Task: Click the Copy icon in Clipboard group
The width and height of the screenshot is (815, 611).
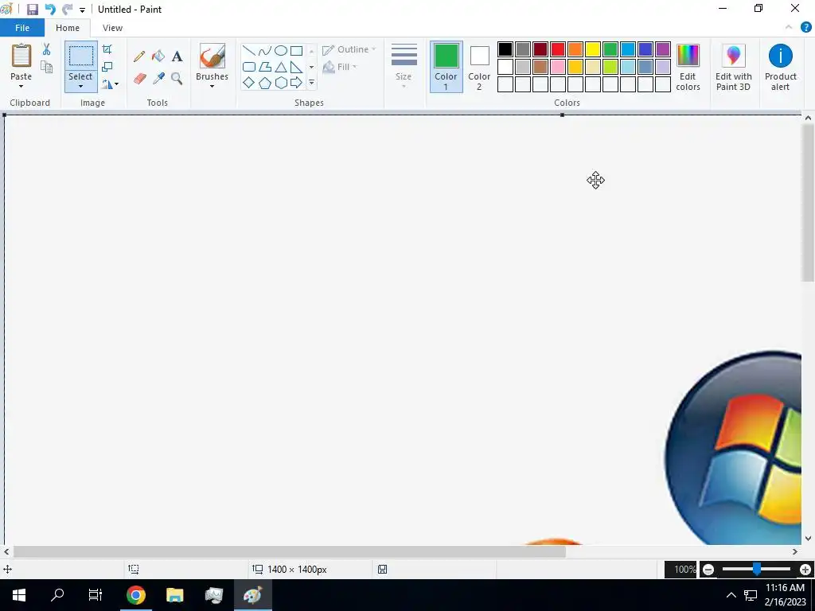Action: (47, 67)
